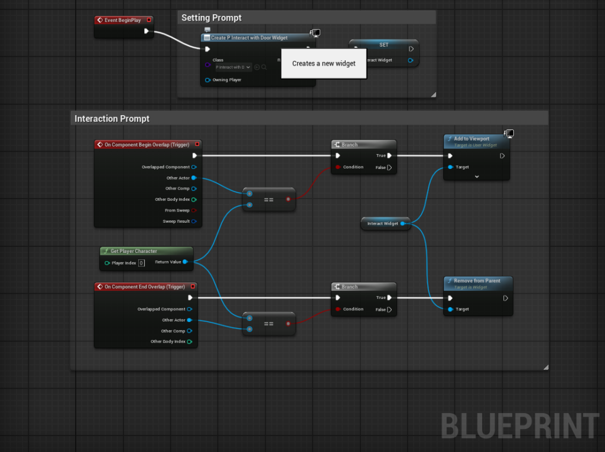
Task: Click the False output pin on upper Branch
Action: [389, 167]
